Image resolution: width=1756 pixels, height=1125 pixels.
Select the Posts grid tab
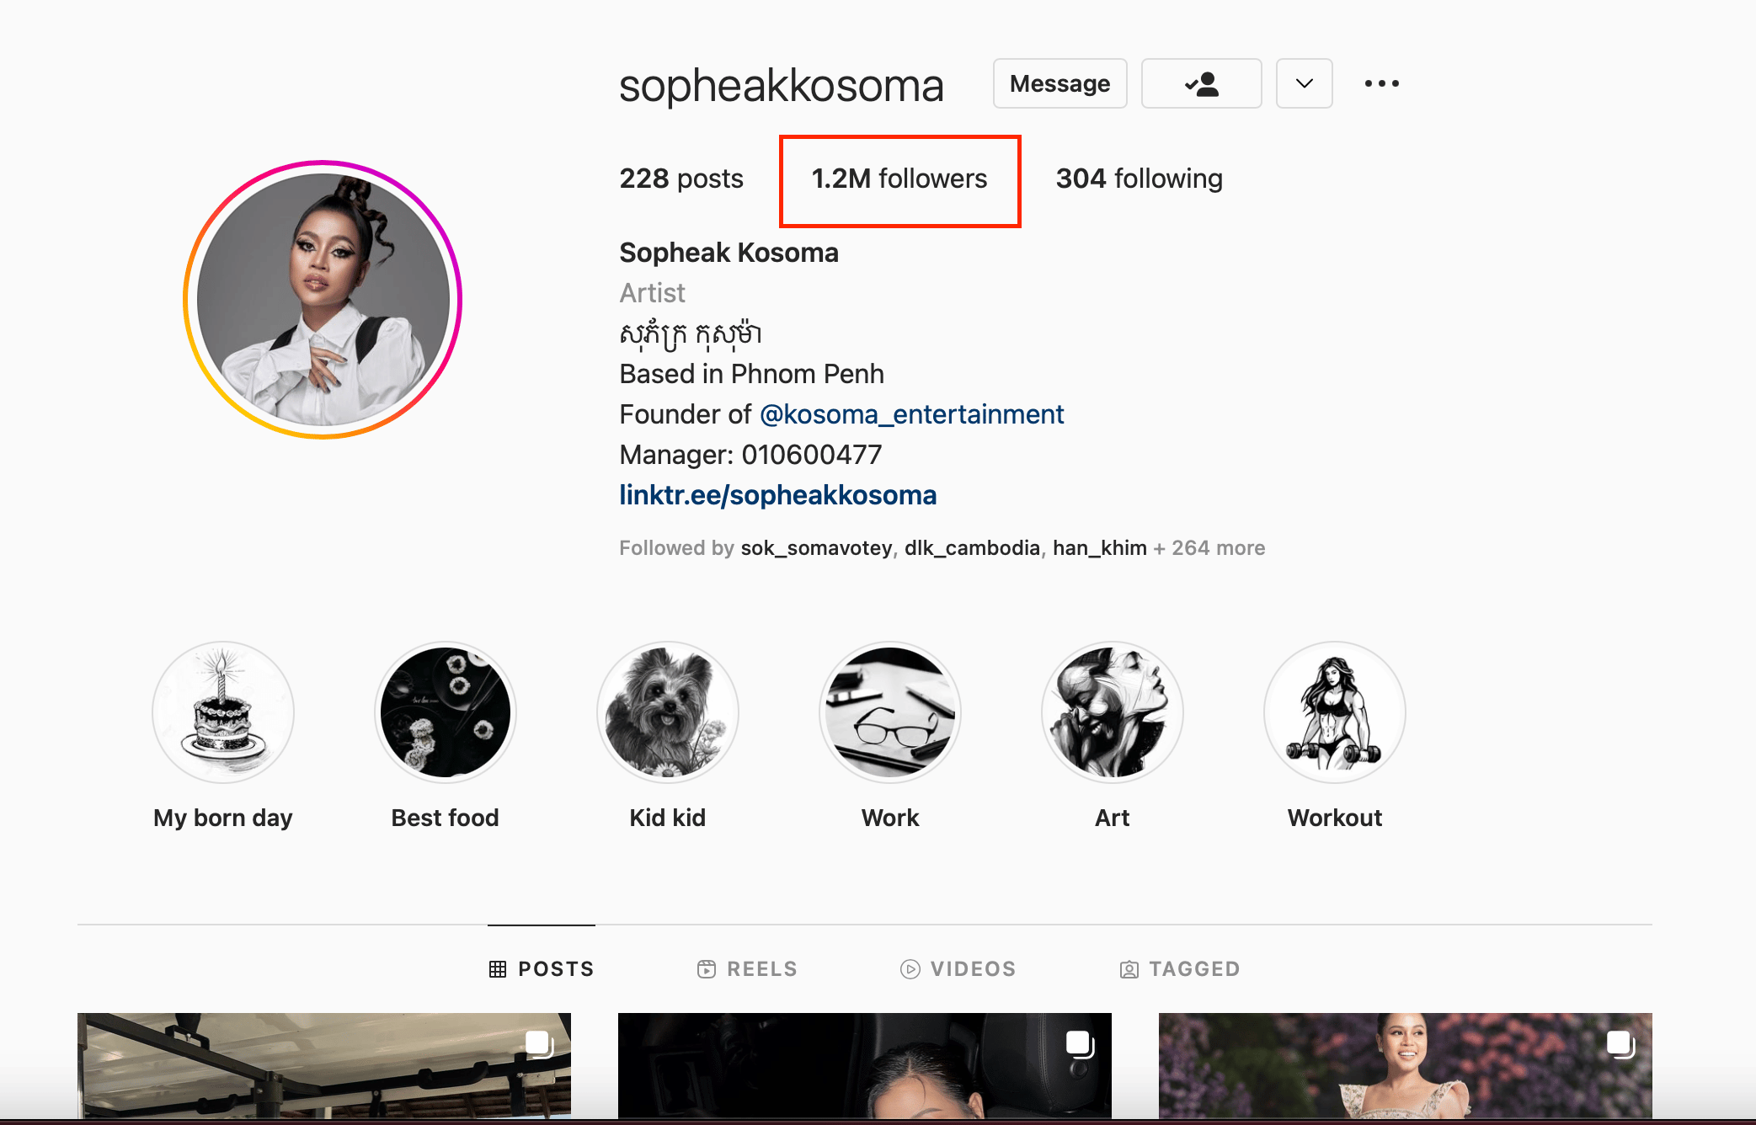(x=542, y=969)
